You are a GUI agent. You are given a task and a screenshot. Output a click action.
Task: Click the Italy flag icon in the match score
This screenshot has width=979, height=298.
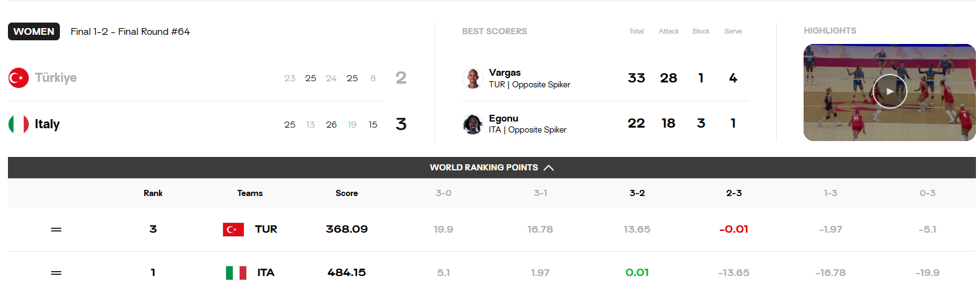click(x=18, y=124)
